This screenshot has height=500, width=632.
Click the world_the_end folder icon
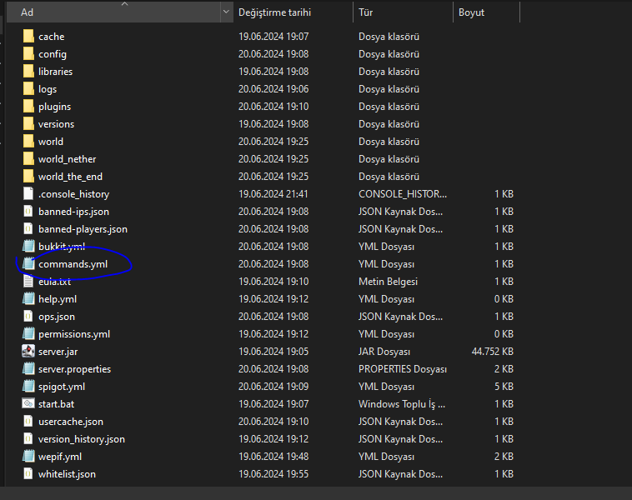(28, 177)
